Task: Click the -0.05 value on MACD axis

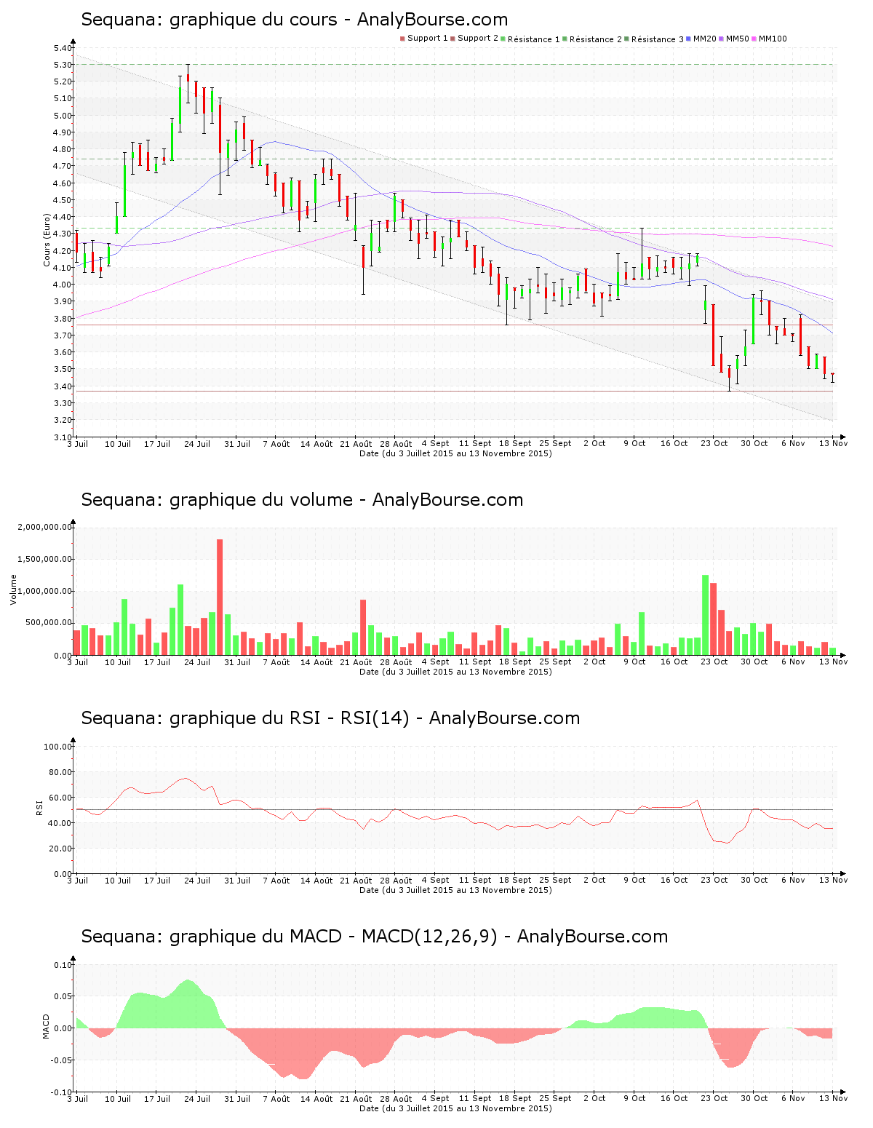Action: pos(63,1060)
